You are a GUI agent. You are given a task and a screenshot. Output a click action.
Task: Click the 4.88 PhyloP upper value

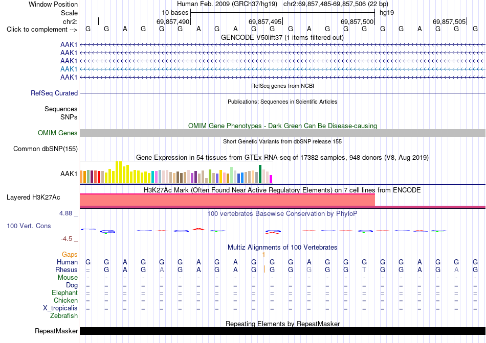pyautogui.click(x=65, y=213)
